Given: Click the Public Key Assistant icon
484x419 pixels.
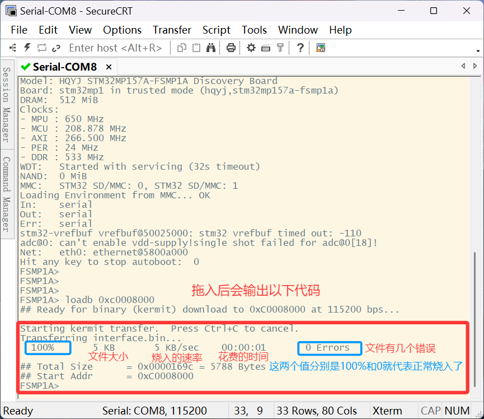Looking at the screenshot, I should 280,48.
